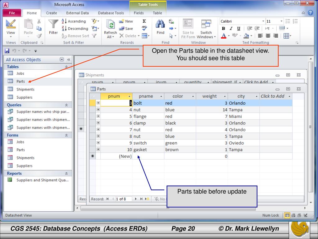Click the Gridlines icon in Text Formatting
This screenshot has height=239, width=318.
[286, 36]
